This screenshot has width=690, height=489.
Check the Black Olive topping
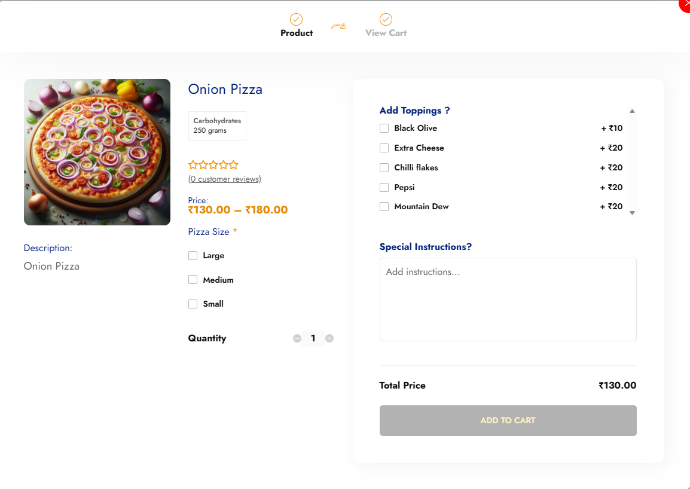[x=384, y=129]
